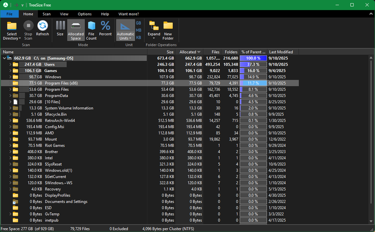
Task: Click the Last Modified column header
Action: click(x=281, y=52)
